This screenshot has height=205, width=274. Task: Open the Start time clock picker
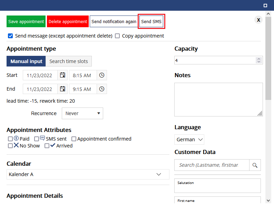click(x=102, y=75)
